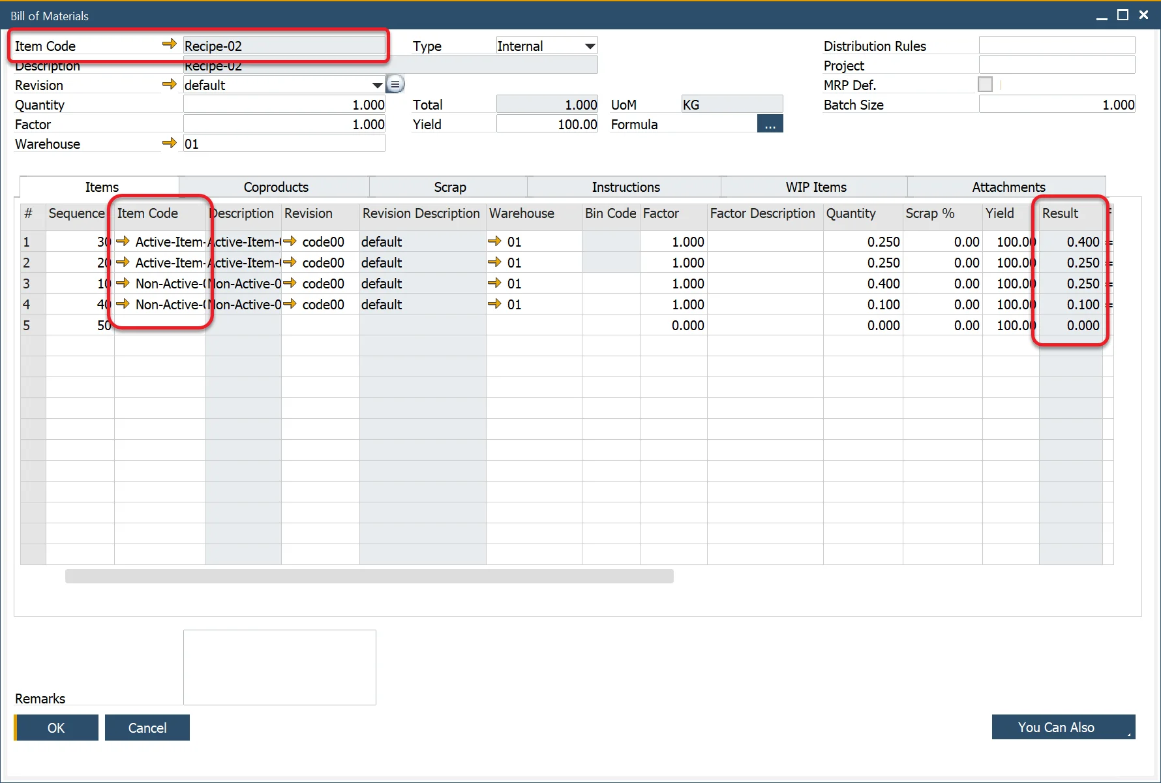This screenshot has height=783, width=1161.
Task: Toggle the MRP Def. checkbox
Action: coord(985,84)
